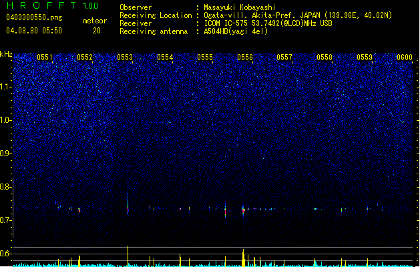Viewport: 420px width, 267px height.
Task: Click the tallest yellow intensity bar at 0553
Action: coord(128,256)
